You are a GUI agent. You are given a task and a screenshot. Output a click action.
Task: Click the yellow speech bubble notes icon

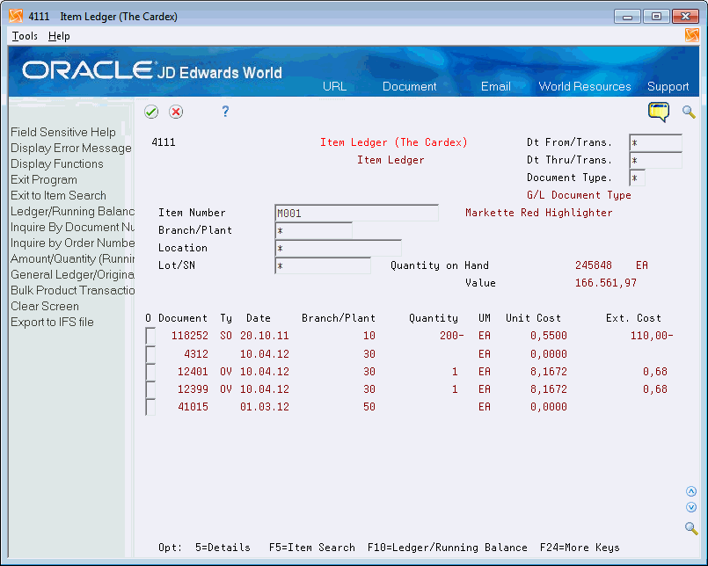pos(659,112)
